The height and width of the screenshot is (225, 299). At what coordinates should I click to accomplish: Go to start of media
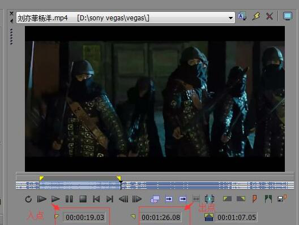[x=96, y=199]
